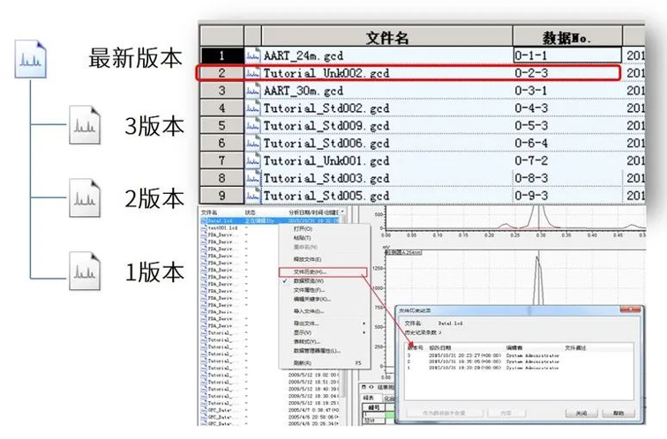The image size is (667, 439).
Task: Click the file icon beside AART_30m.gcd
Action: [x=252, y=91]
